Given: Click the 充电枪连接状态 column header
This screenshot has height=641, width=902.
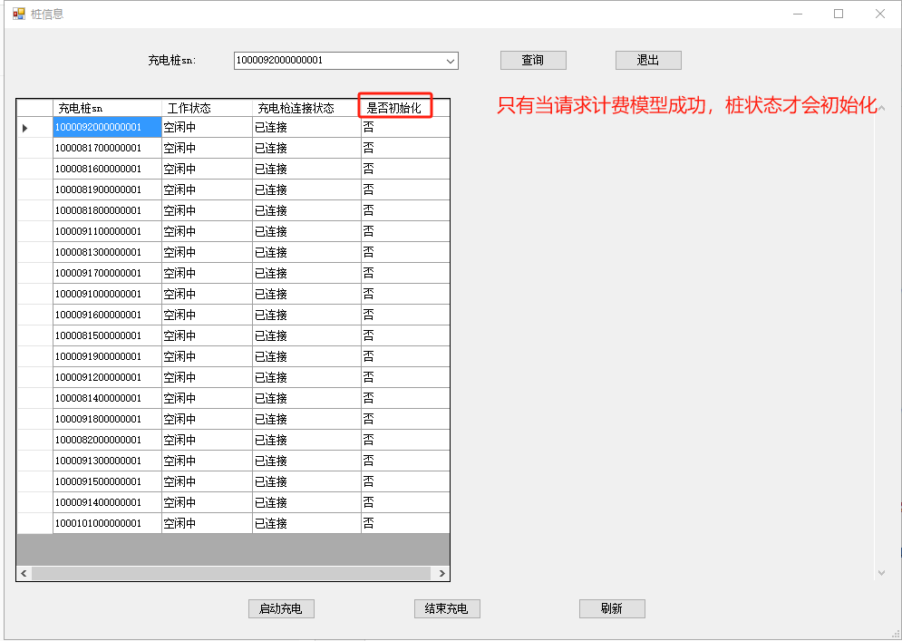Looking at the screenshot, I should [x=306, y=108].
